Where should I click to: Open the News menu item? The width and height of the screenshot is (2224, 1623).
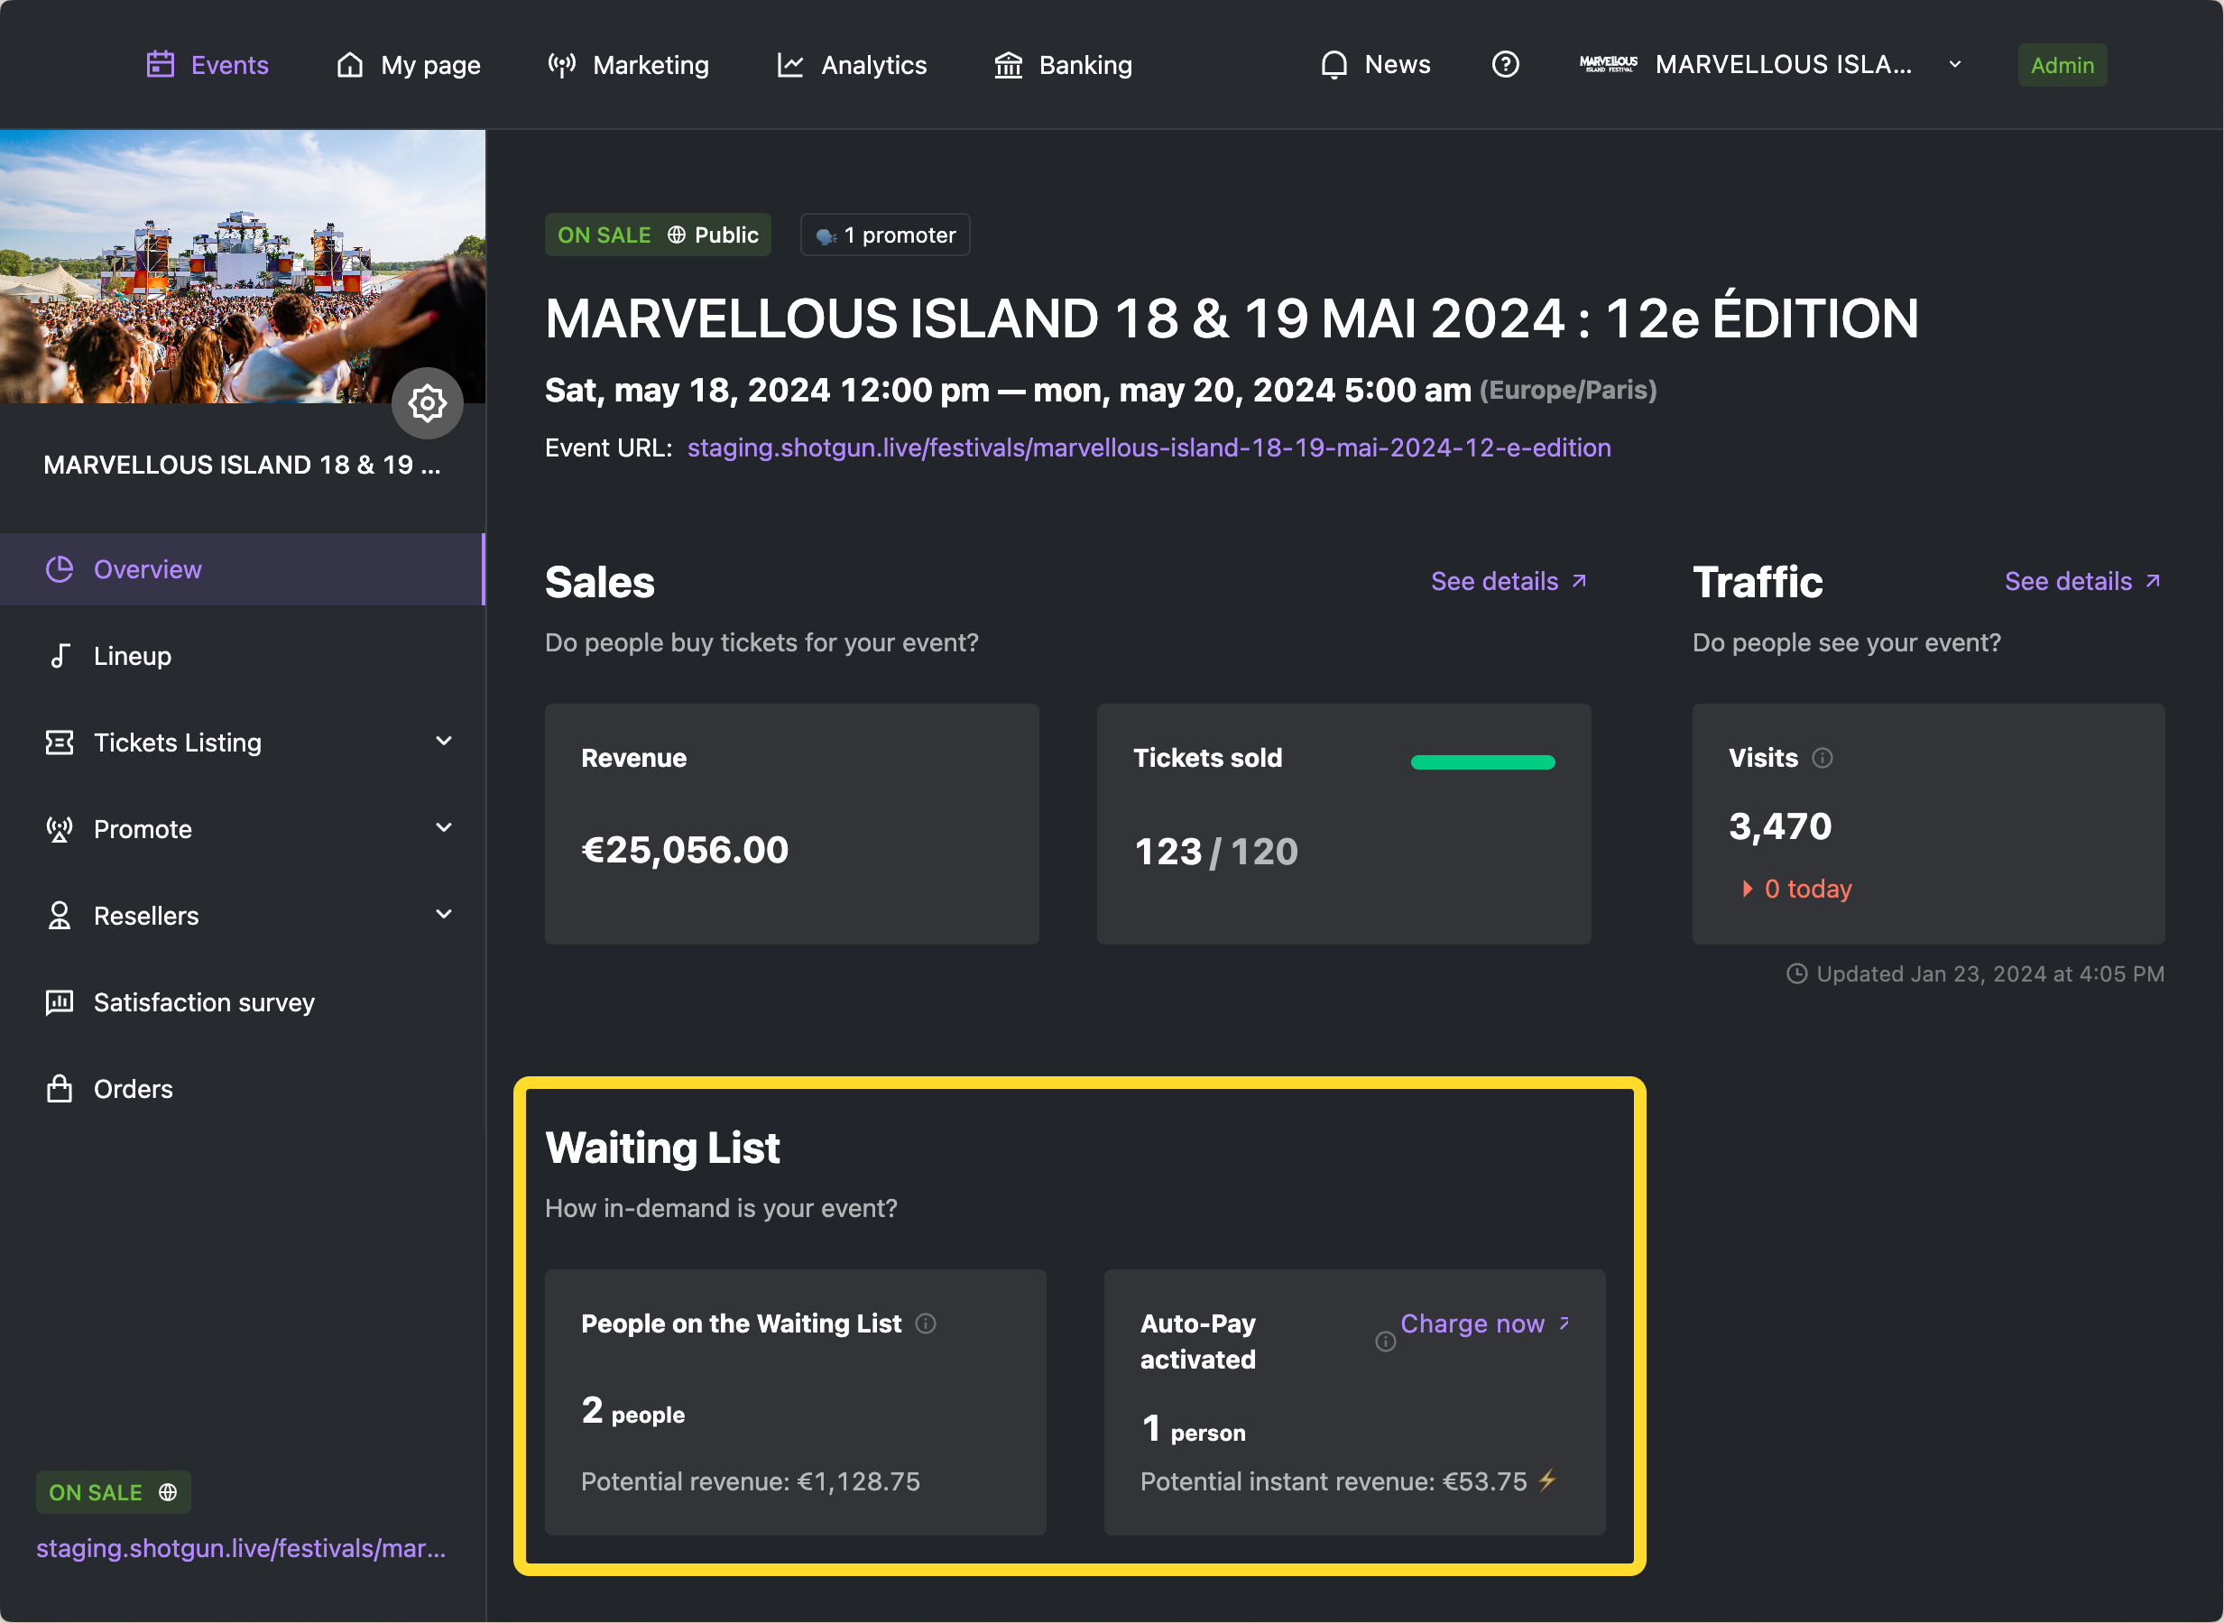(1375, 65)
